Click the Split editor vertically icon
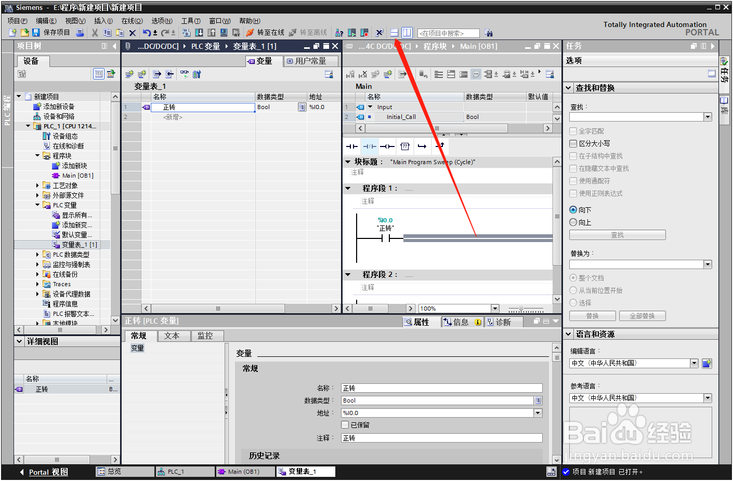The height and width of the screenshot is (481, 733). point(407,33)
